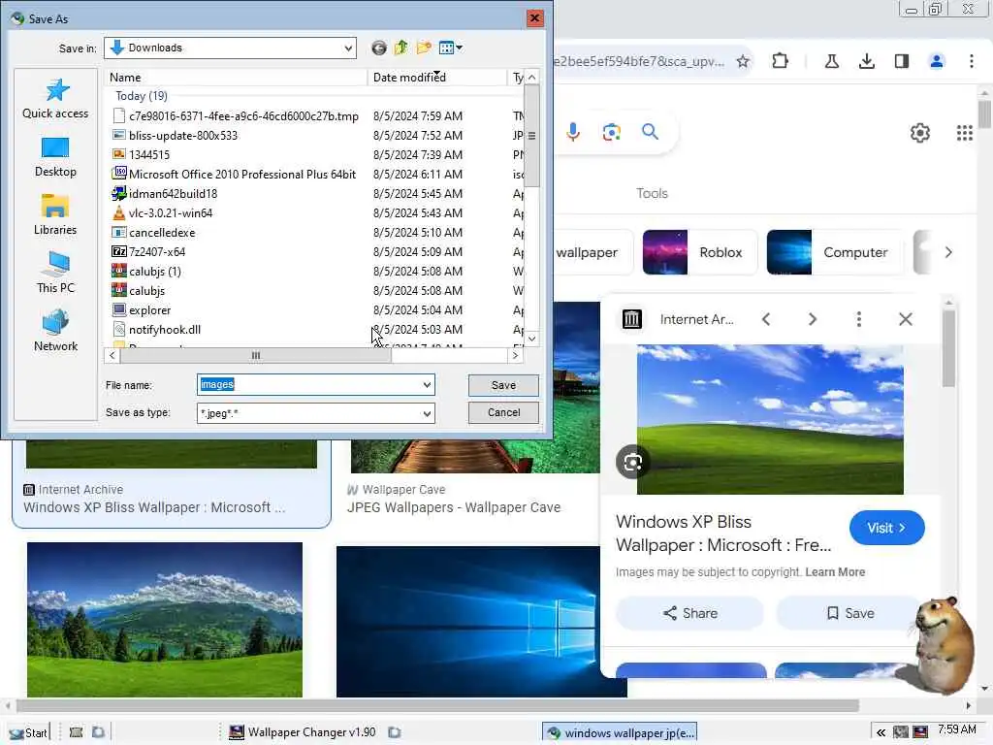The image size is (993, 745).
Task: Toggle the Chrome side panel icon
Action: [902, 61]
